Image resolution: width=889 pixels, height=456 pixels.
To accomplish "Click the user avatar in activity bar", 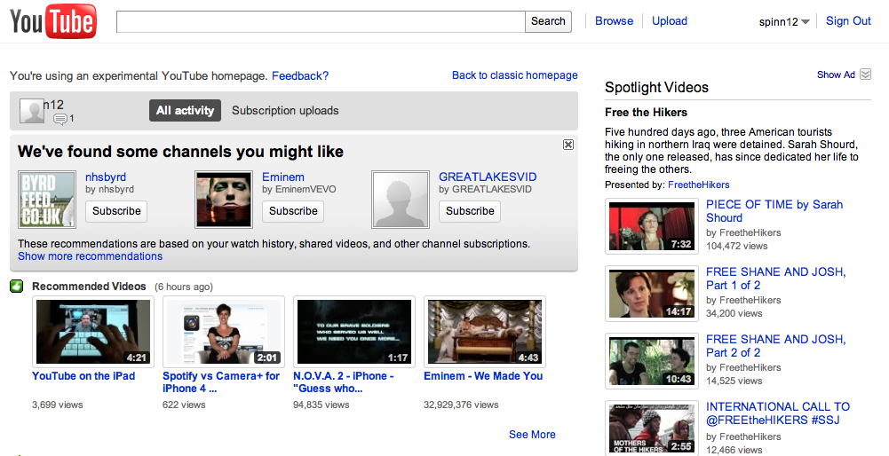I will tap(32, 111).
